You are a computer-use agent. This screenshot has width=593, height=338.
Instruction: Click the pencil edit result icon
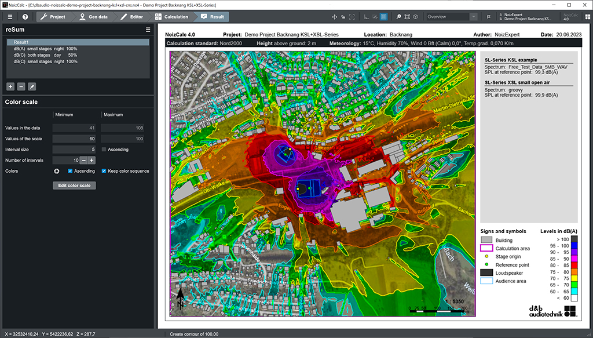(32, 86)
